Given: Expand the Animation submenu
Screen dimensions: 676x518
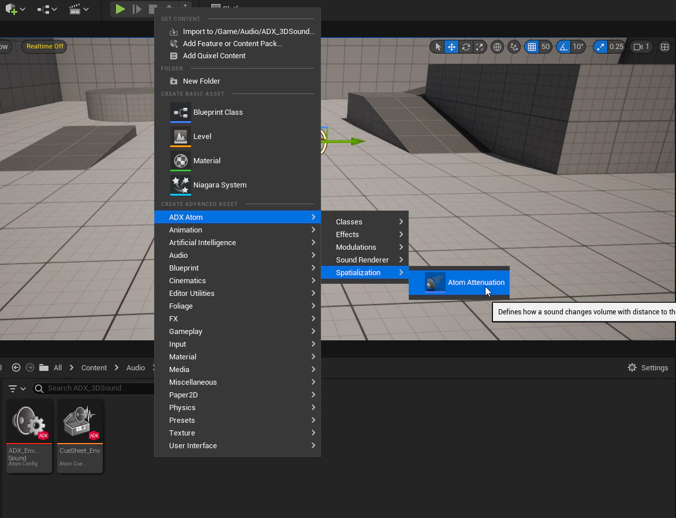Looking at the screenshot, I should tap(237, 230).
